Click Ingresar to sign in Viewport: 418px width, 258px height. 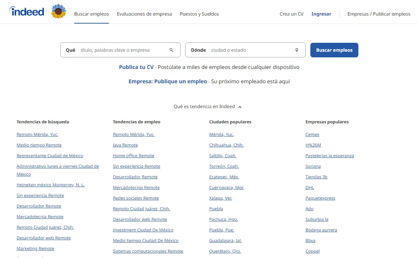pyautogui.click(x=321, y=14)
